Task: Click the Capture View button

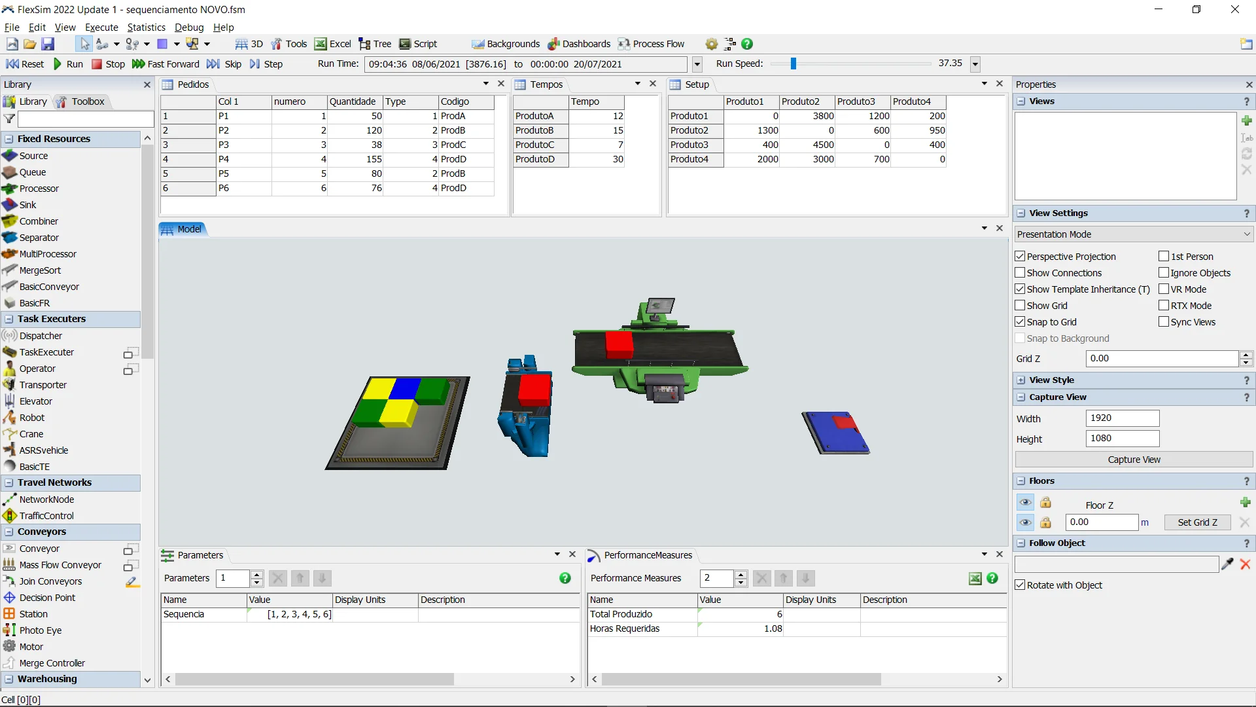Action: click(1134, 459)
